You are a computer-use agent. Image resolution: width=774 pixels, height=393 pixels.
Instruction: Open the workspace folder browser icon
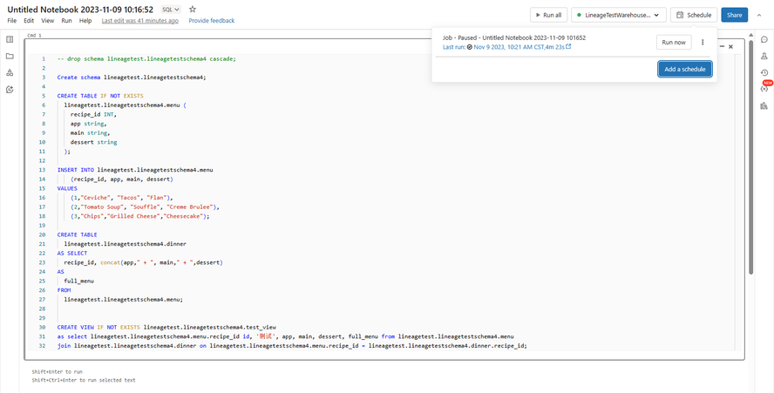pyautogui.click(x=10, y=57)
